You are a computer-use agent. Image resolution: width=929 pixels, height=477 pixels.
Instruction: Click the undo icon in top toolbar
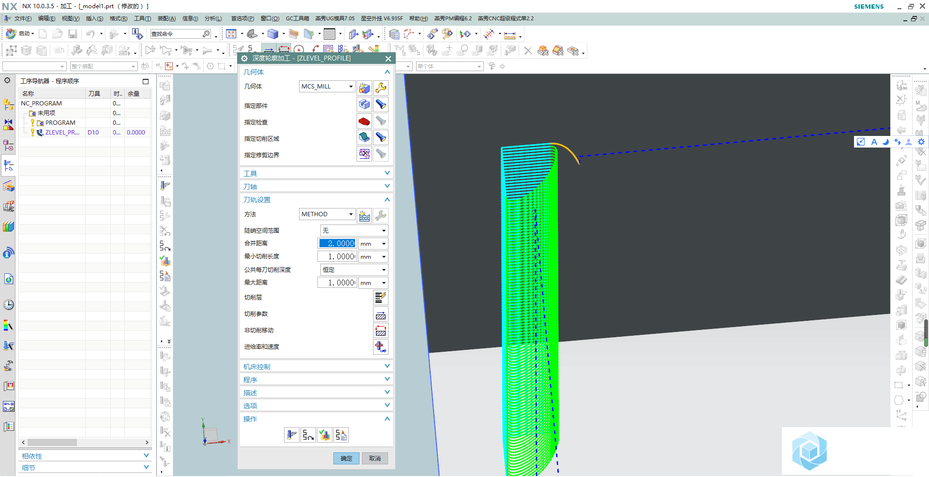90,34
